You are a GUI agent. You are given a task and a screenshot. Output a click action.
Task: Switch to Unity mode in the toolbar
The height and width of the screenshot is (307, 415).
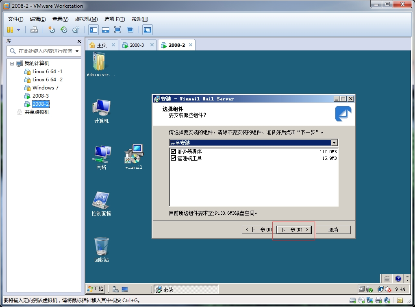pyautogui.click(x=130, y=30)
